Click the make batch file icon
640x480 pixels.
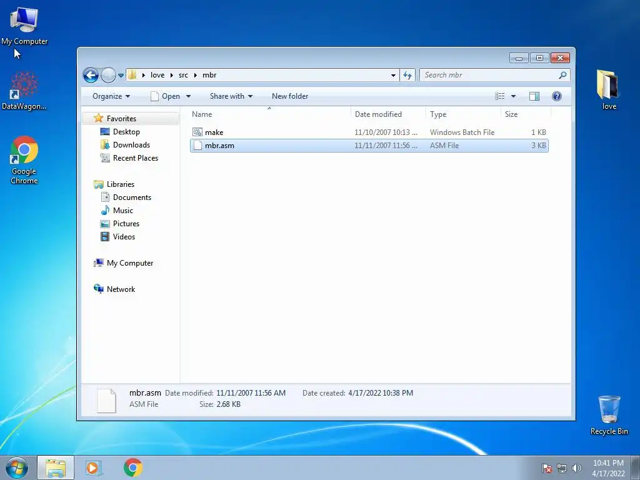pos(197,132)
